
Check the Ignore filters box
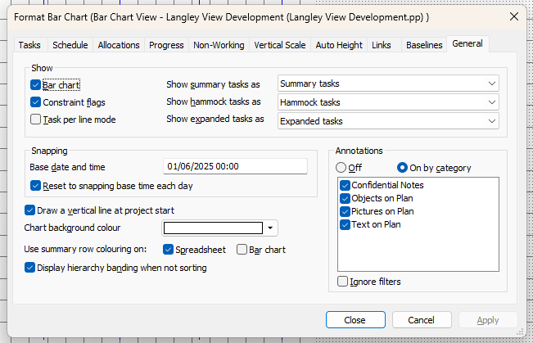[x=342, y=282]
